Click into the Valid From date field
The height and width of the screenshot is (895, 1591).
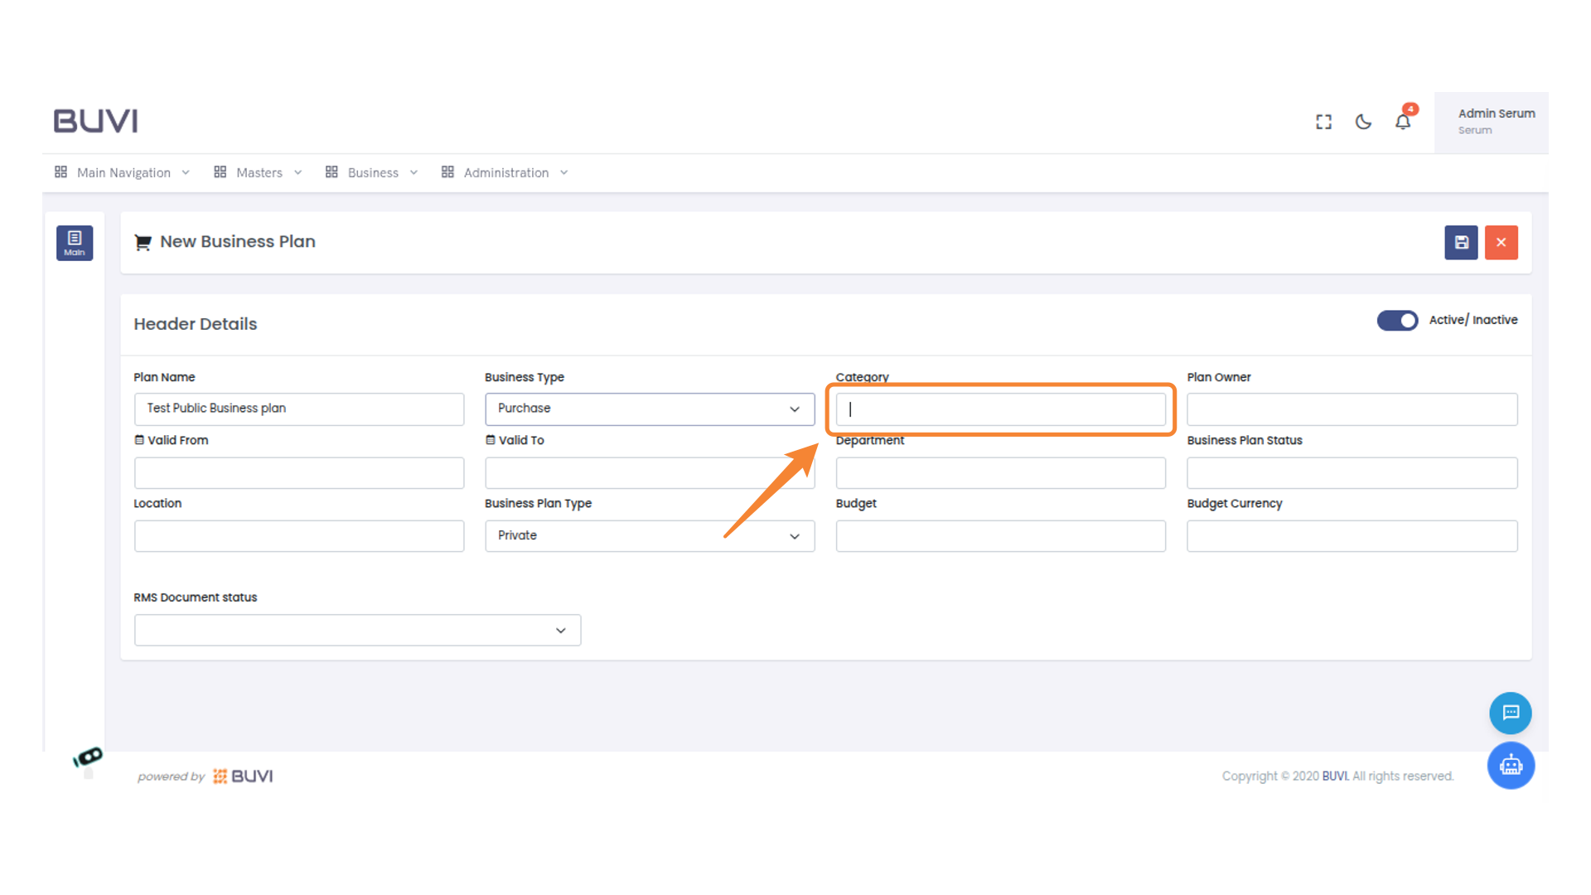click(298, 473)
